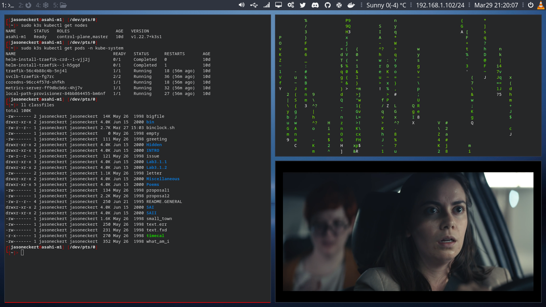Click the 'Hidden' directory entry
Screen dimensions: 546x307
tap(154, 145)
